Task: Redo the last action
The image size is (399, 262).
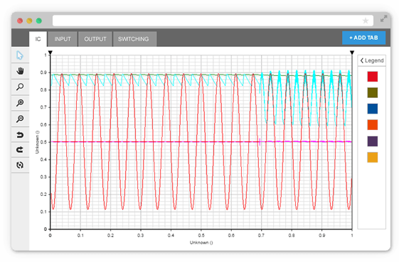Action: pyautogui.click(x=20, y=150)
